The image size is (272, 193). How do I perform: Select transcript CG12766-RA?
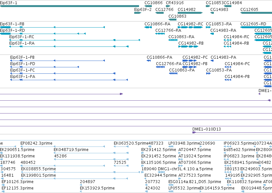click(x=168, y=30)
